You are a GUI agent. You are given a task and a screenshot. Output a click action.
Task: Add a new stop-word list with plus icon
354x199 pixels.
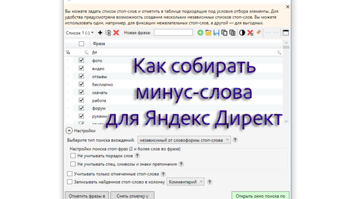pos(100,33)
